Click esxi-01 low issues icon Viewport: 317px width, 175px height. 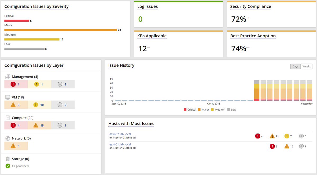point(301,146)
